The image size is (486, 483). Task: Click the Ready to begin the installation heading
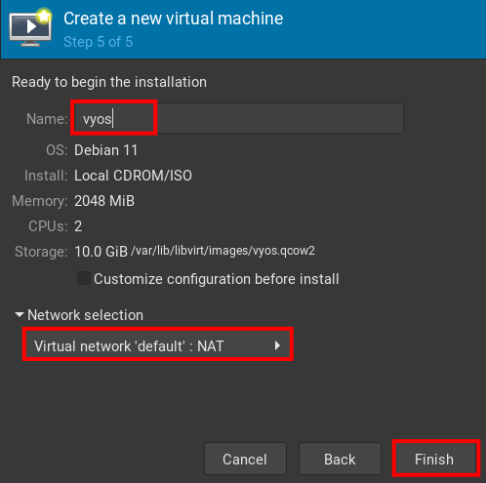tap(109, 82)
